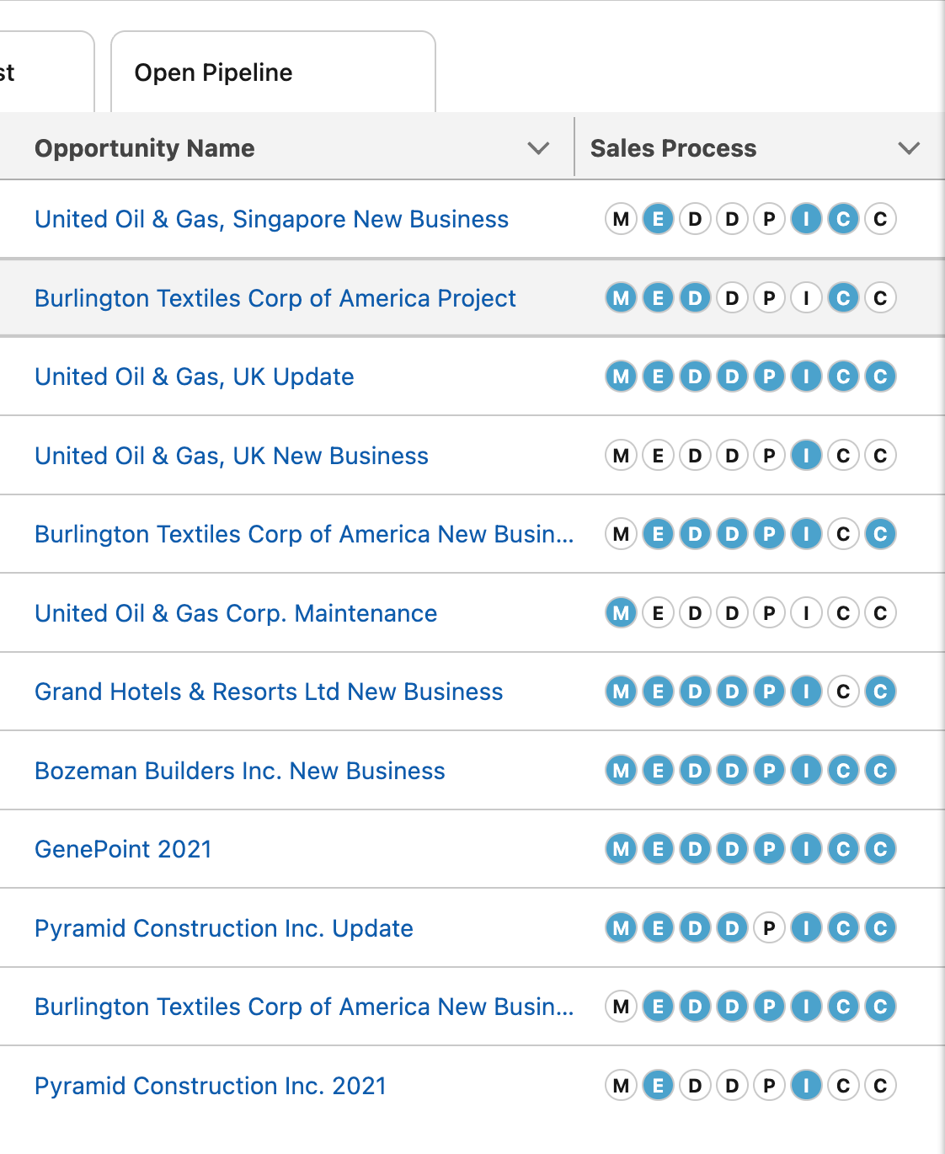This screenshot has width=945, height=1154.
Task: Open the Opportunity Name column dropdown
Action: (x=538, y=148)
